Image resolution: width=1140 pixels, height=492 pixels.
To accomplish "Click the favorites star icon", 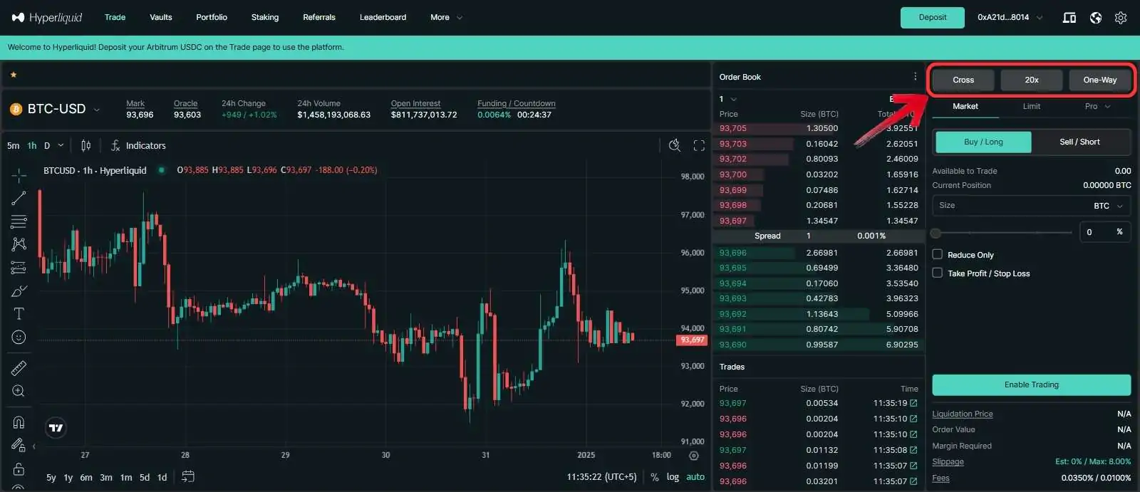I will (14, 74).
